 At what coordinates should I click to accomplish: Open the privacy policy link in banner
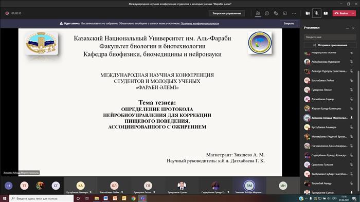point(200,24)
